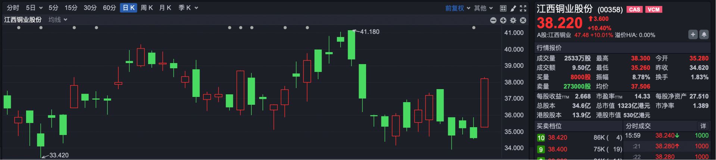Open the 季K period dropdown
Viewport: 716px width, 160px height.
click(x=188, y=8)
